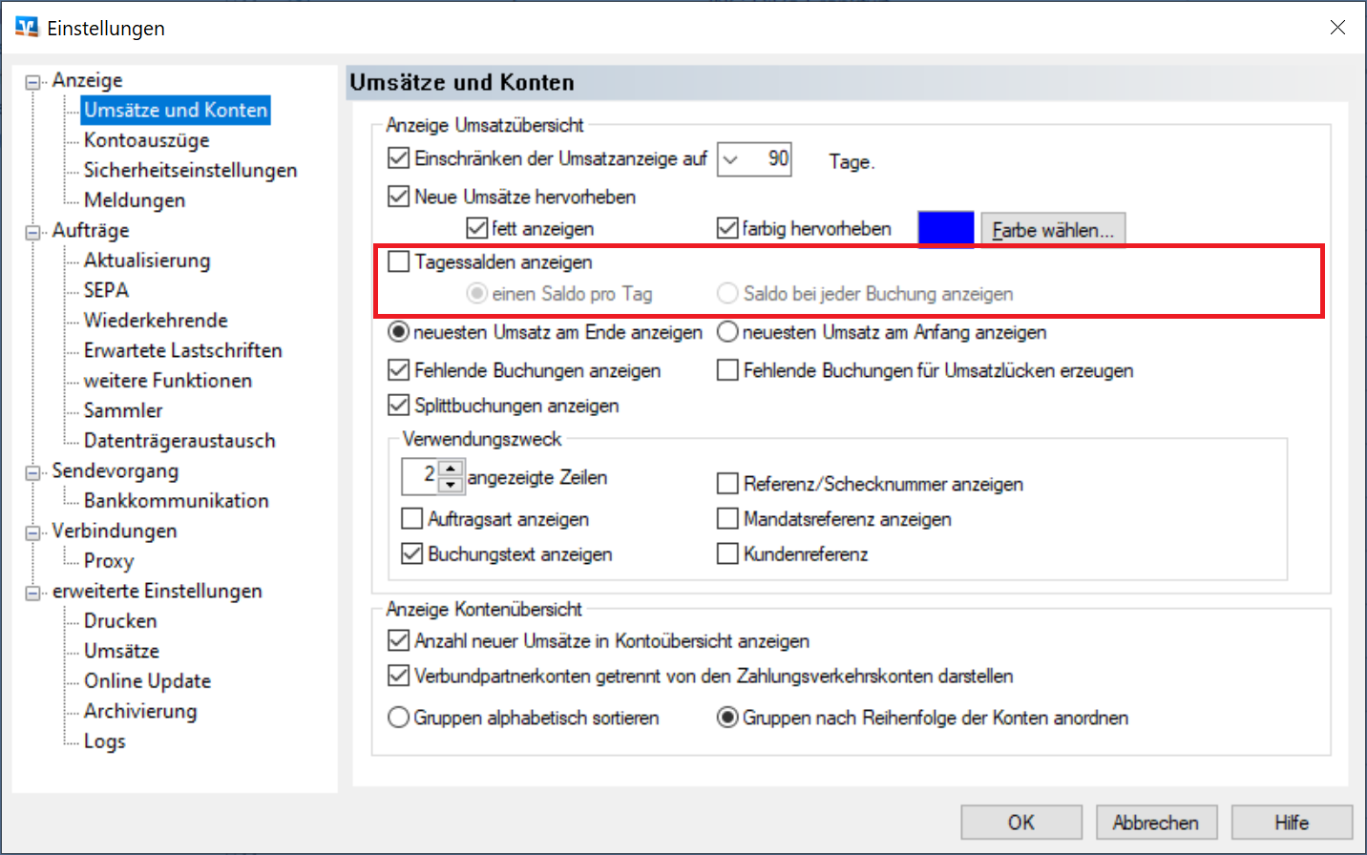This screenshot has height=855, width=1367.
Task: Collapse the Anzeige tree node
Action: pyautogui.click(x=33, y=82)
